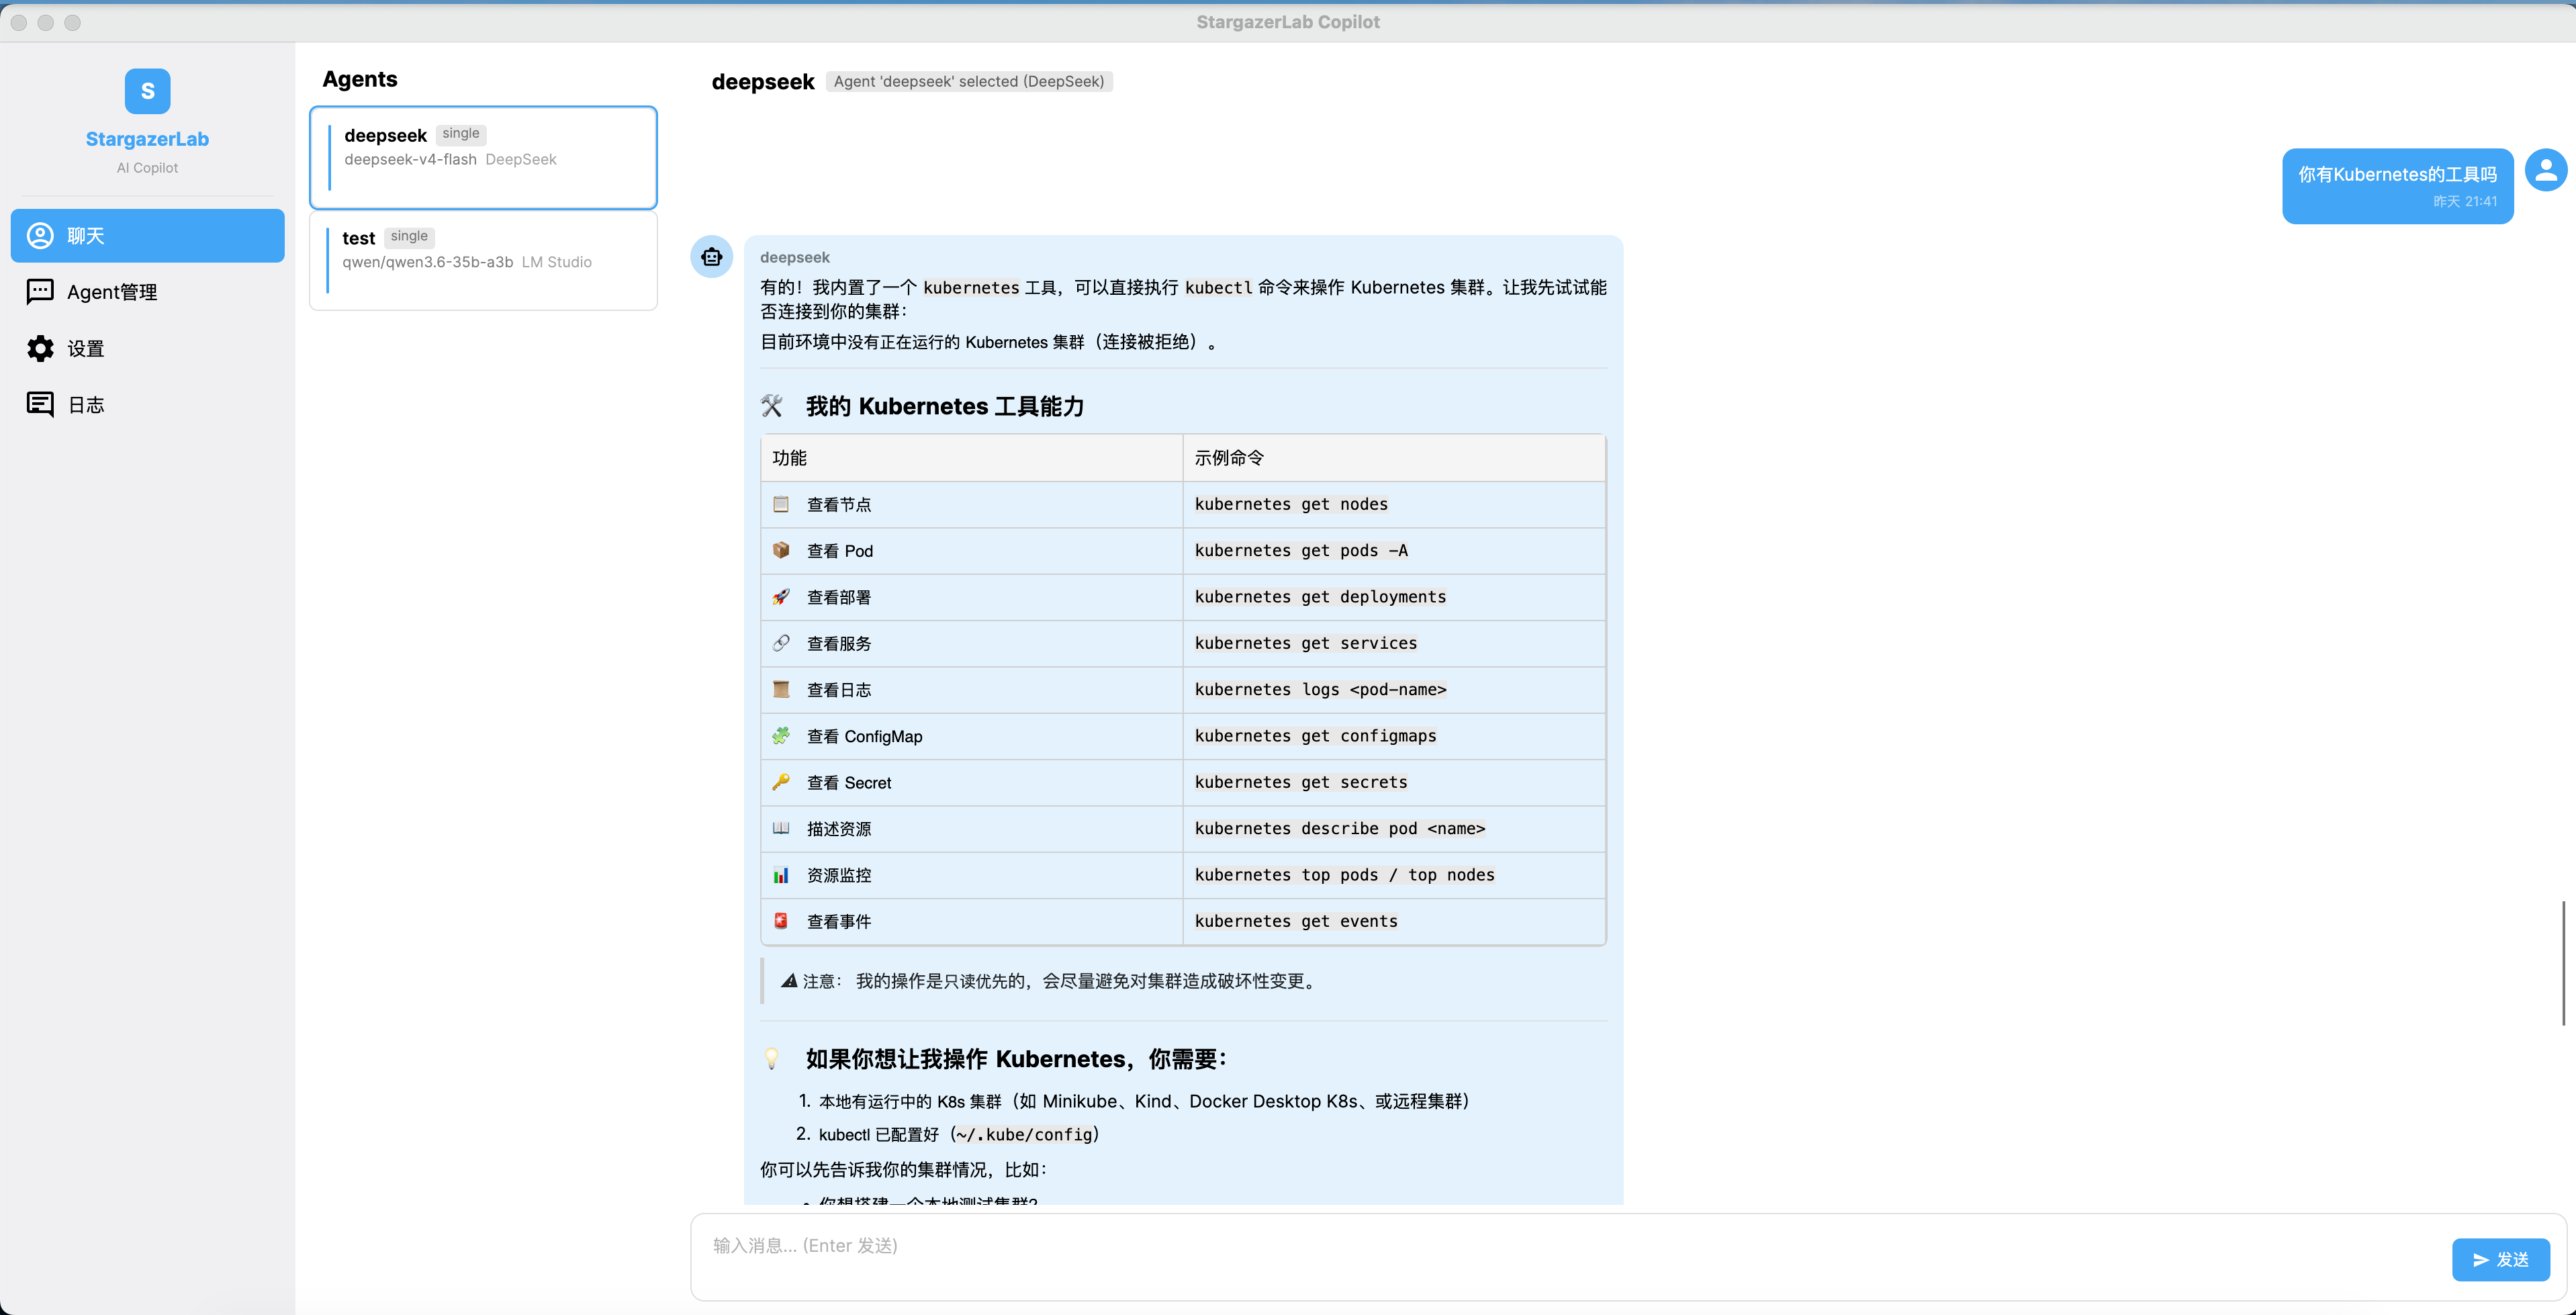Click the cell kubernetes get deployments
Viewport: 2576px width, 1315px height.
[1394, 597]
